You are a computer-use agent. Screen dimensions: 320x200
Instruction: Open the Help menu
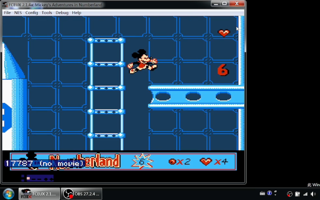tap(77, 12)
